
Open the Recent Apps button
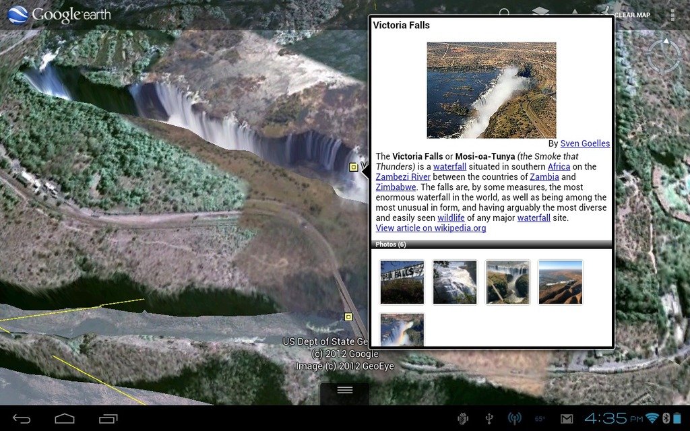click(x=108, y=419)
